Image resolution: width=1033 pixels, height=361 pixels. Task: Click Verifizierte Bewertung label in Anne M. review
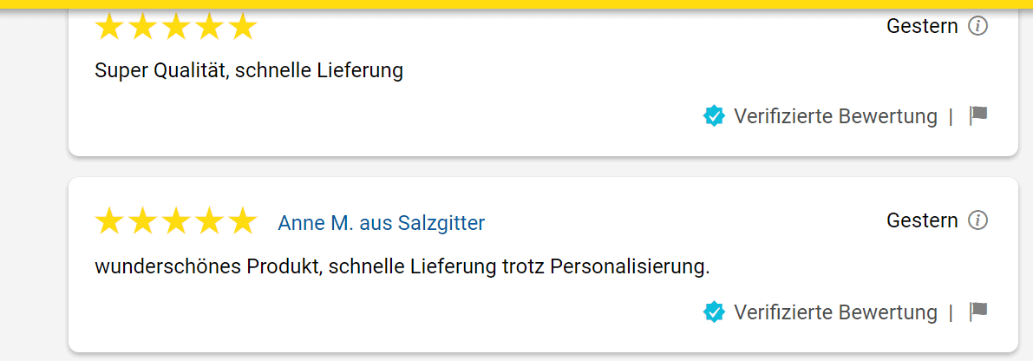835,312
